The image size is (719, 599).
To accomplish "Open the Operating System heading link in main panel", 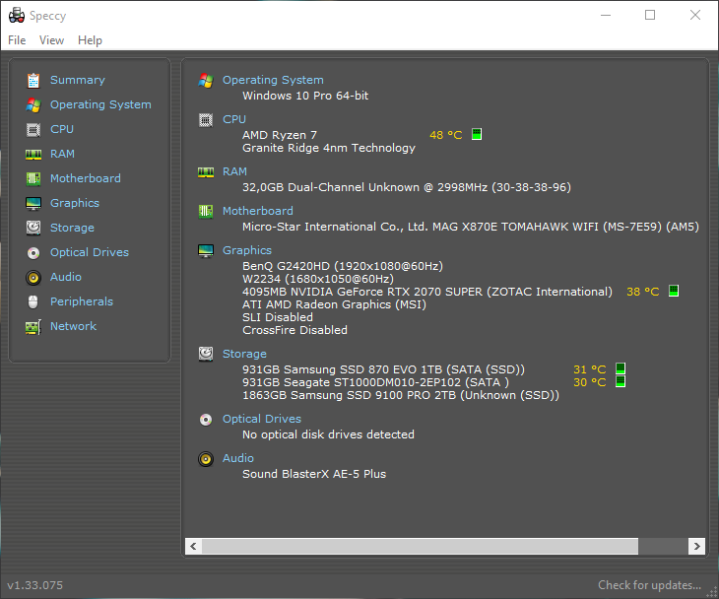I will 273,80.
